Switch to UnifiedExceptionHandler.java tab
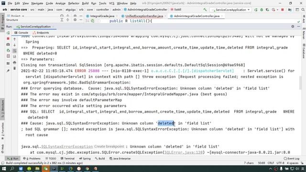306x172 pixels. point(144,16)
